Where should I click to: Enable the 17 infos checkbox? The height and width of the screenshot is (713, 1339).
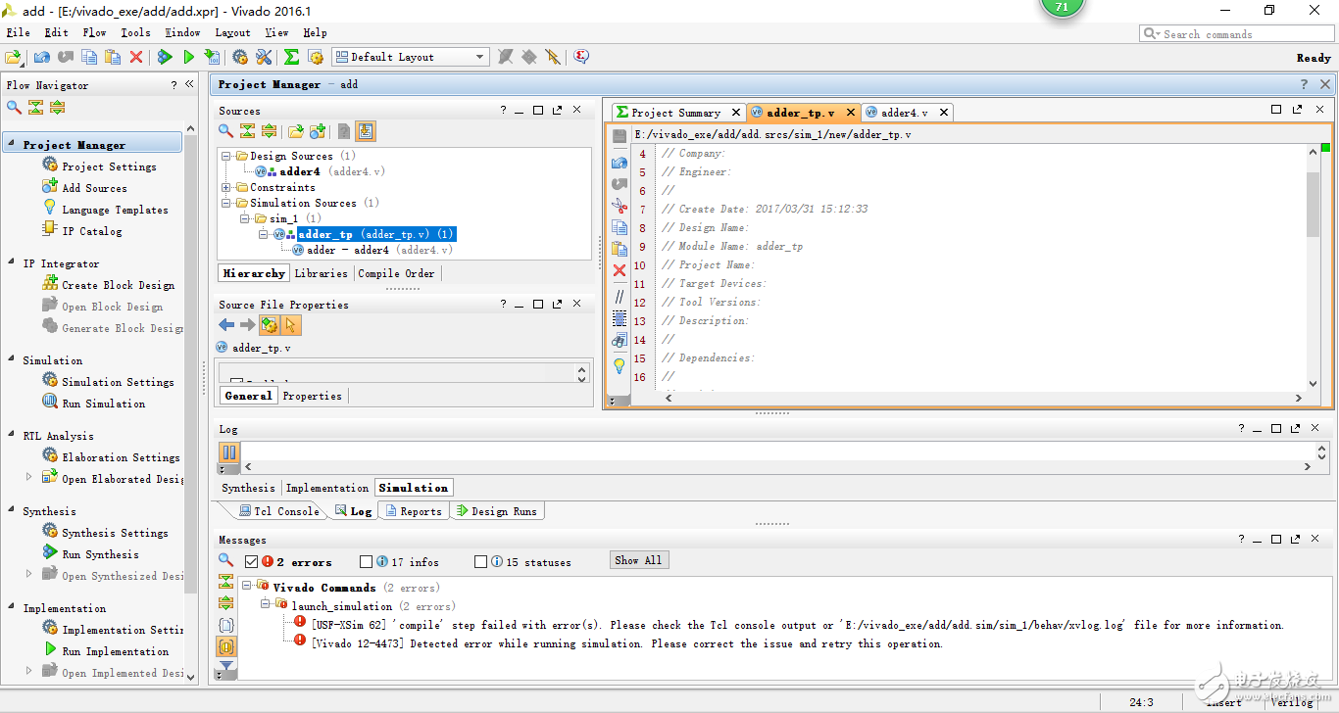point(366,562)
